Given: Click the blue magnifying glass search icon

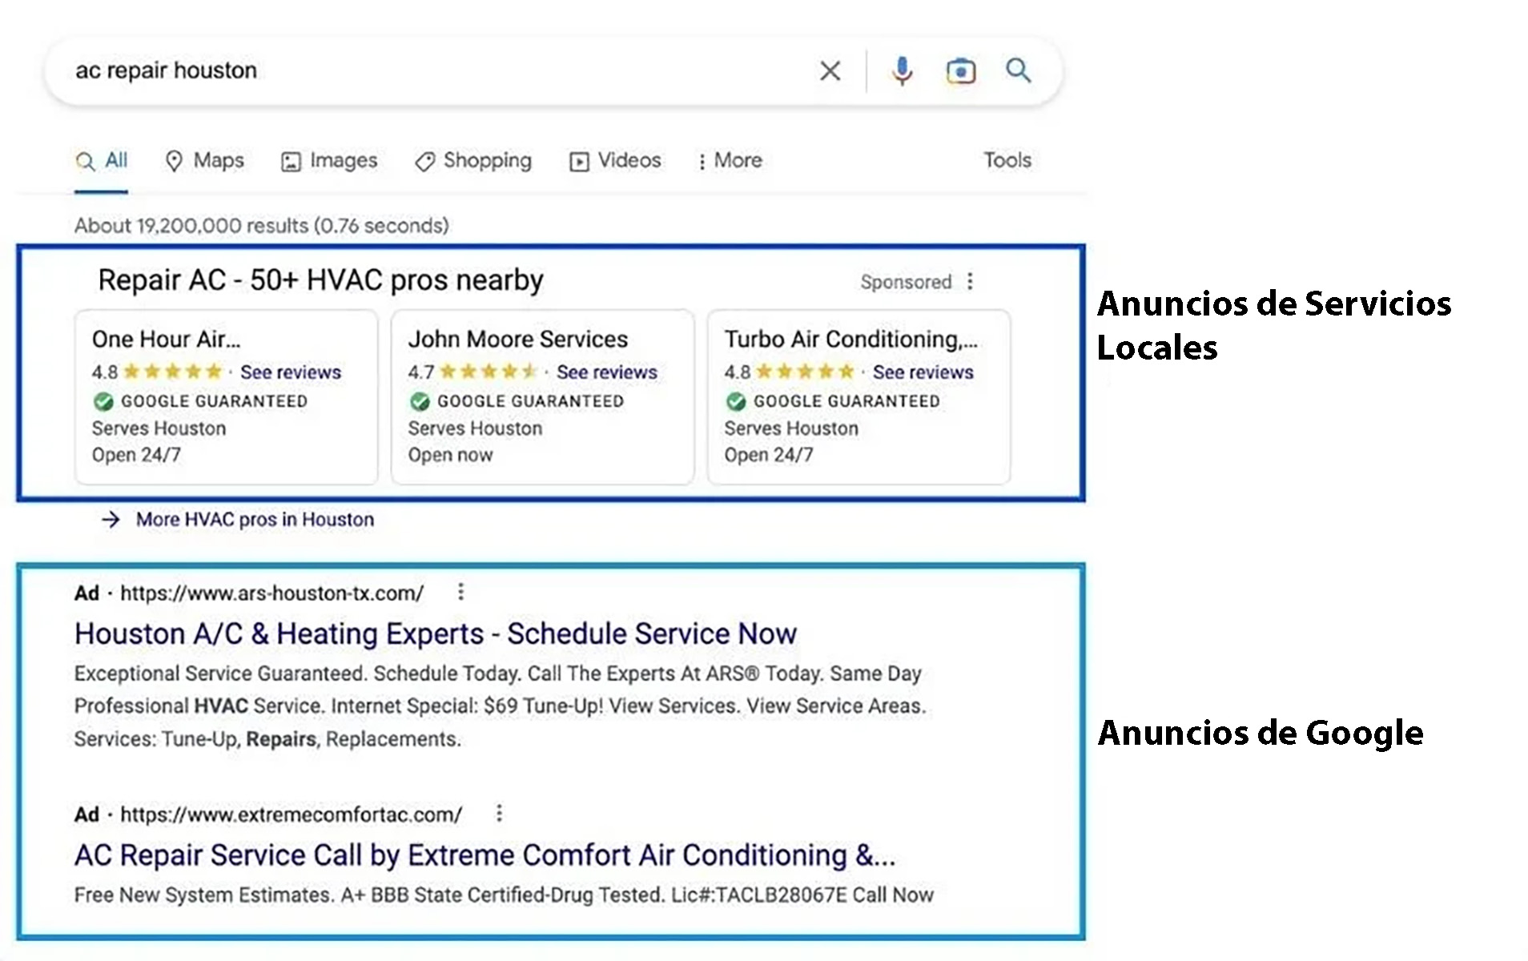Looking at the screenshot, I should [1018, 70].
